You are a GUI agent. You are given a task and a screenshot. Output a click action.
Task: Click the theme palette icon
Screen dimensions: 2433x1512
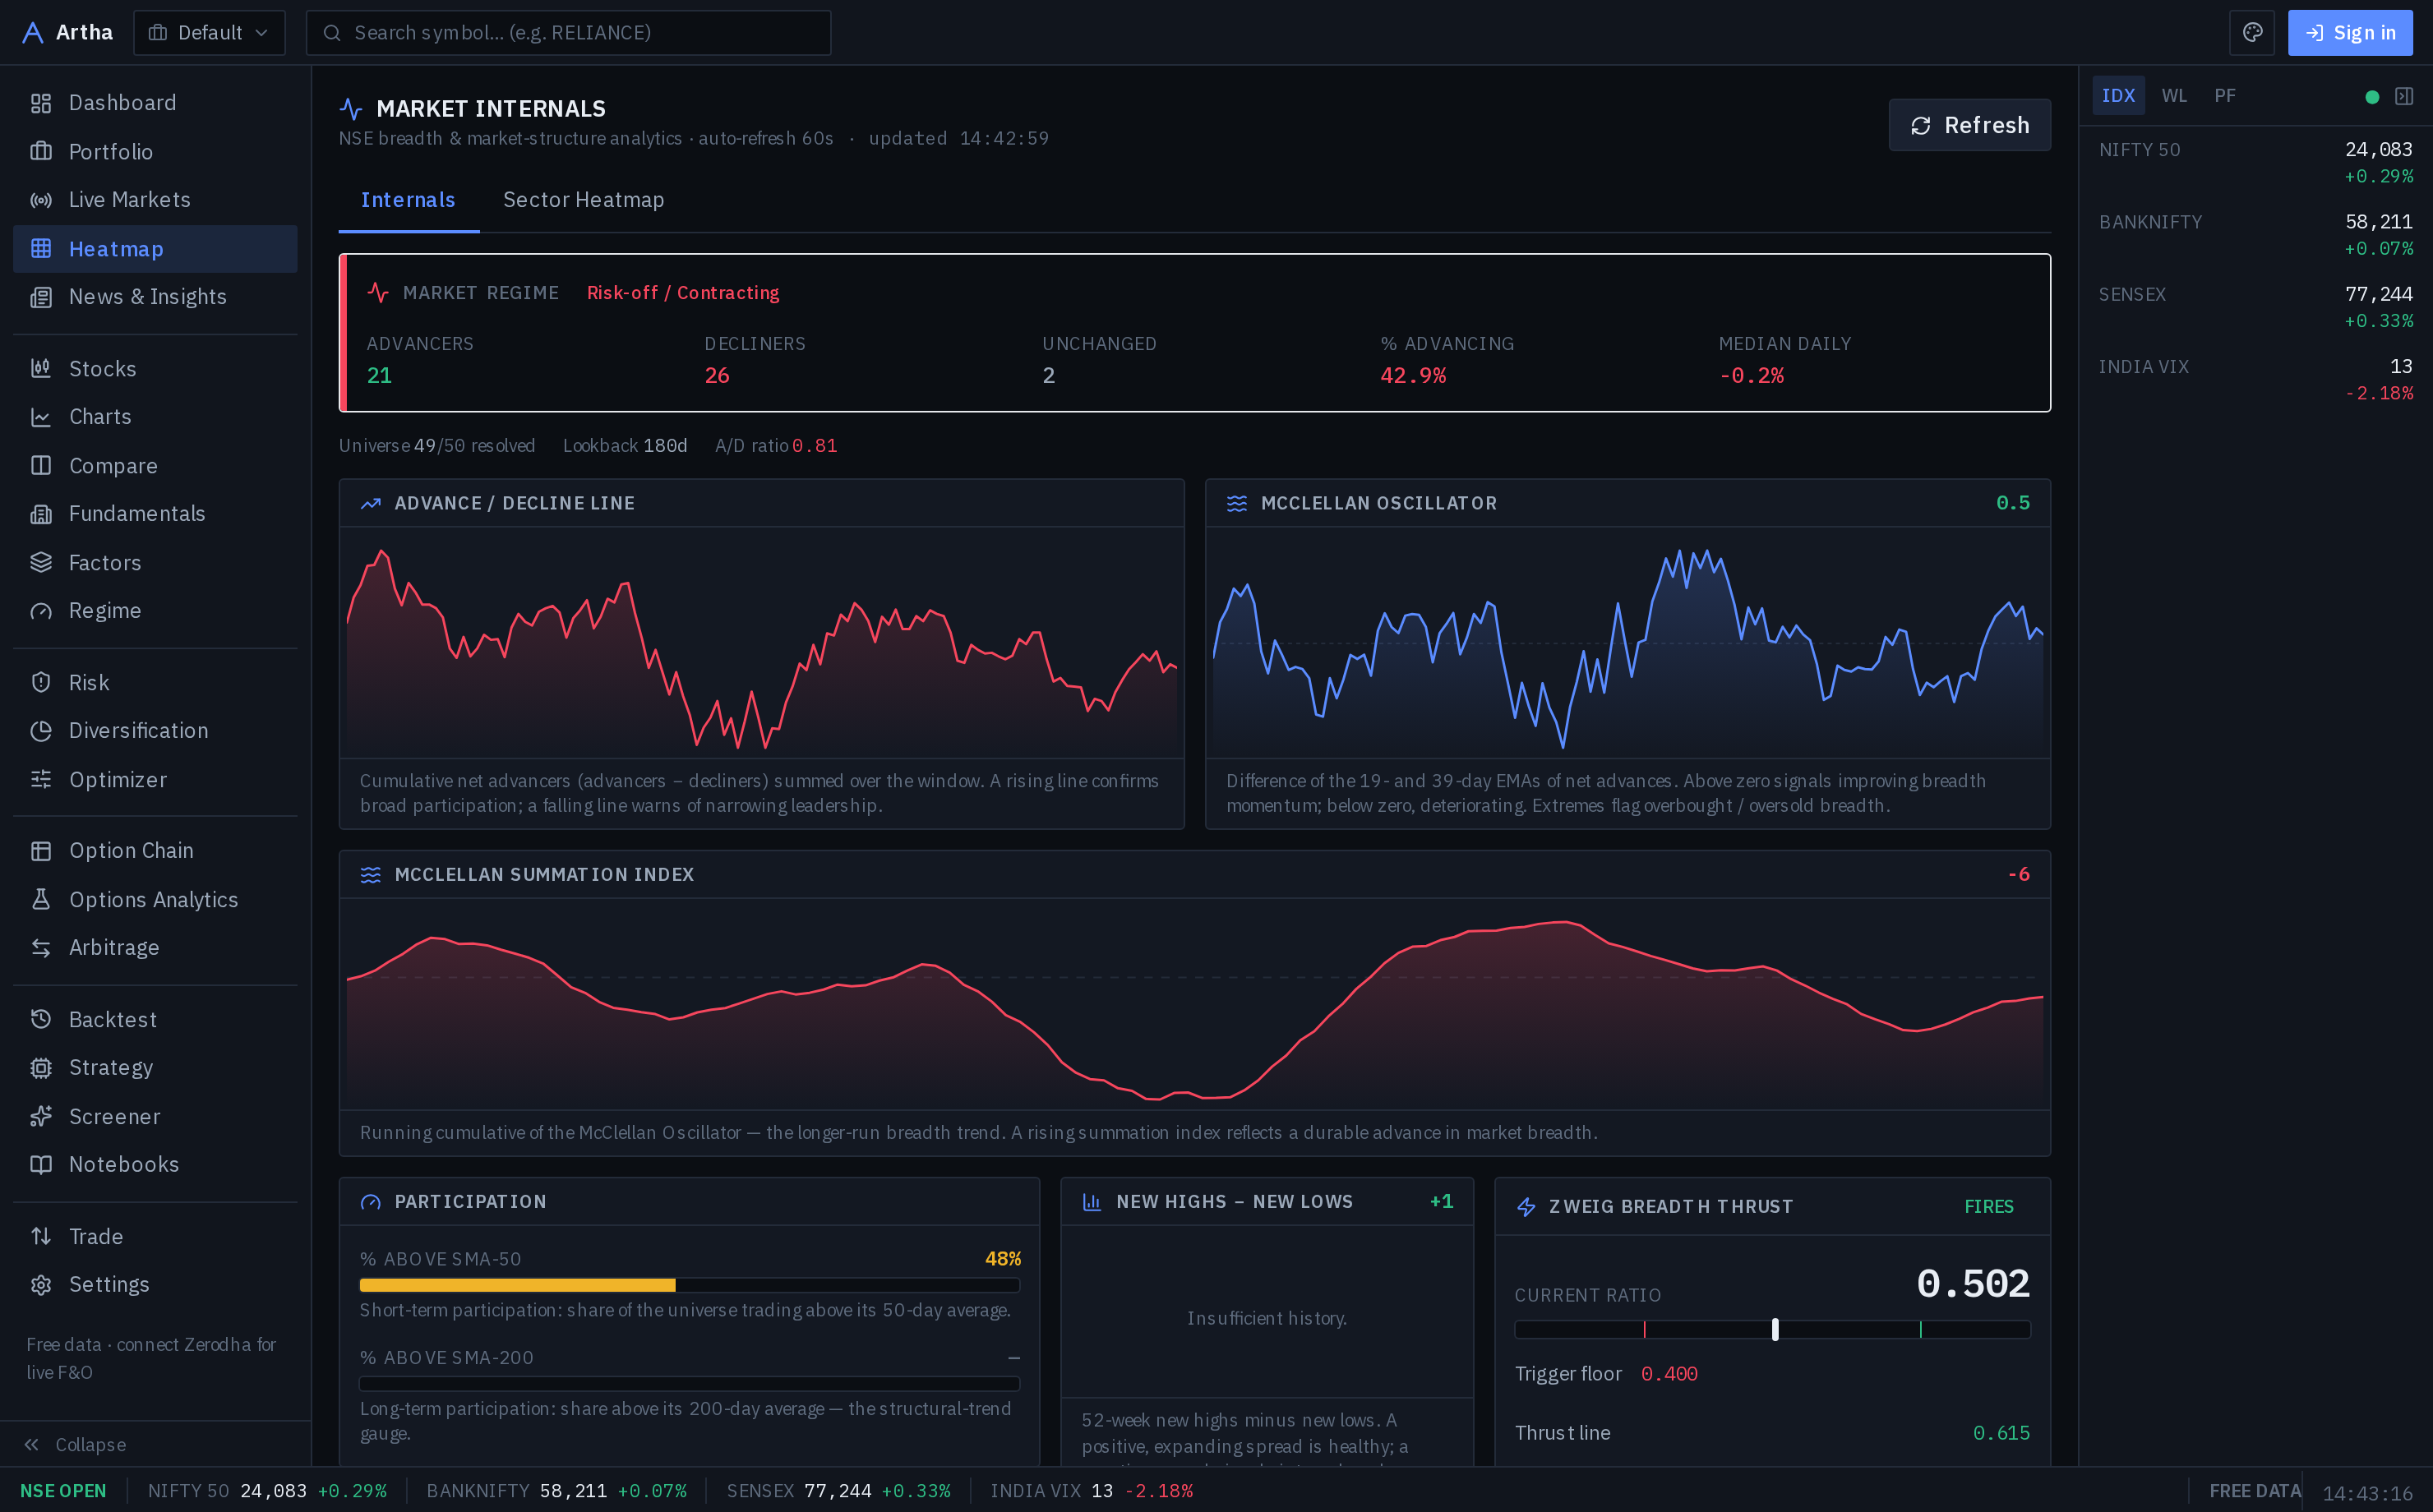[x=2252, y=33]
